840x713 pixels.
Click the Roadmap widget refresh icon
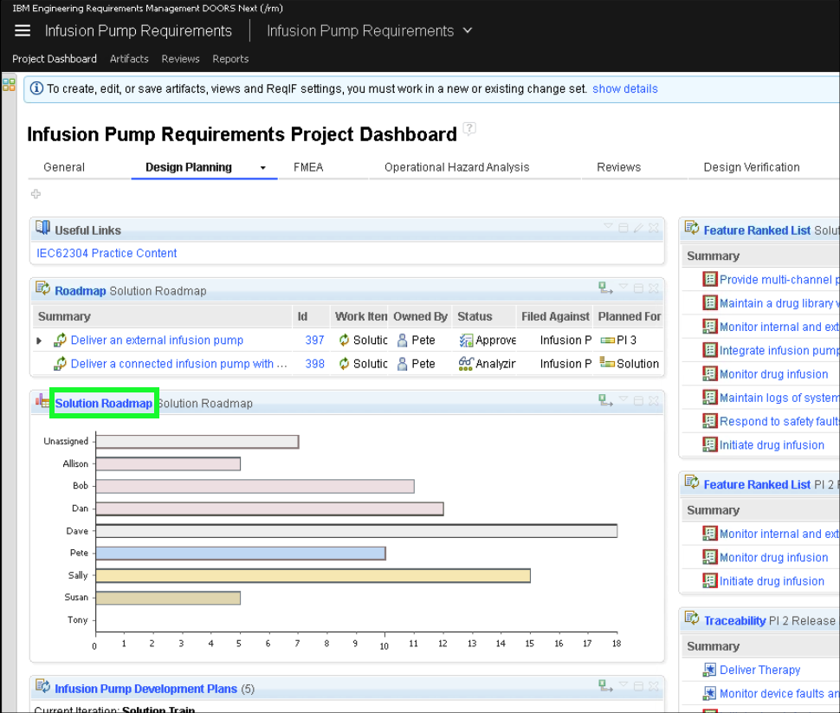(42, 288)
